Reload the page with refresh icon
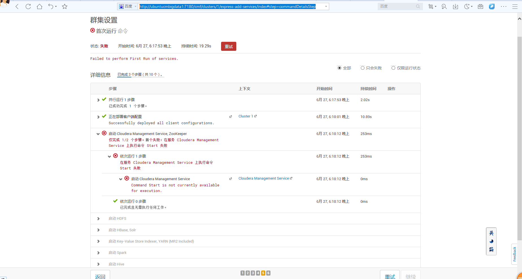Screen dimensions: 522x279 pyautogui.click(x=28, y=6)
